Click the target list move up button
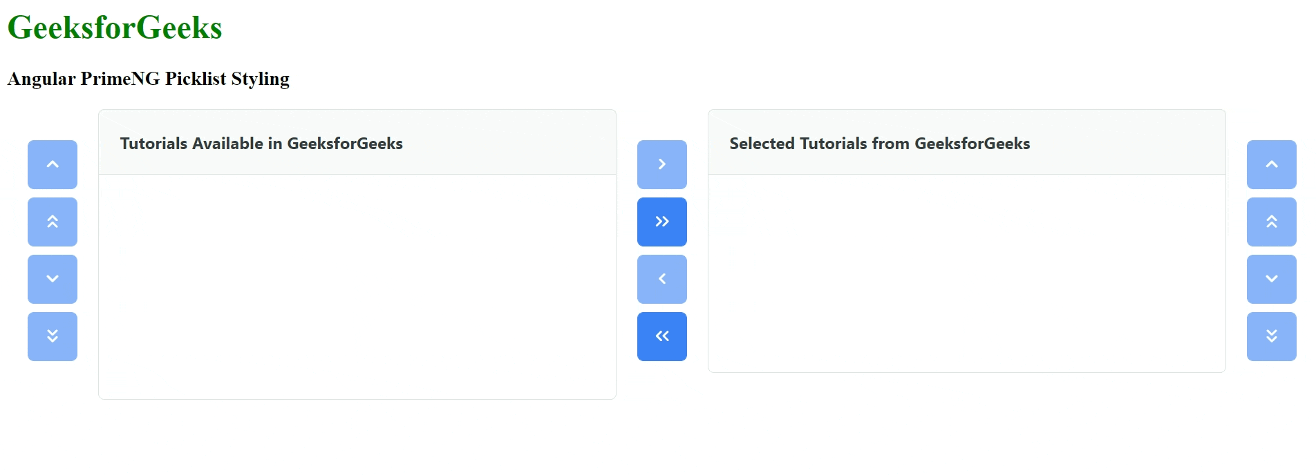This screenshot has height=475, width=1316. coord(1272,164)
